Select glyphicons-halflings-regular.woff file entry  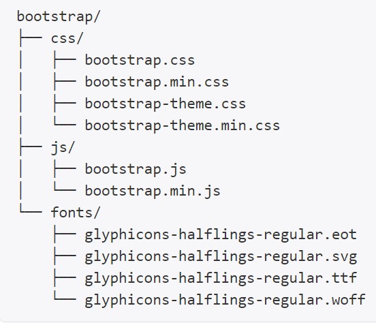pyautogui.click(x=225, y=301)
